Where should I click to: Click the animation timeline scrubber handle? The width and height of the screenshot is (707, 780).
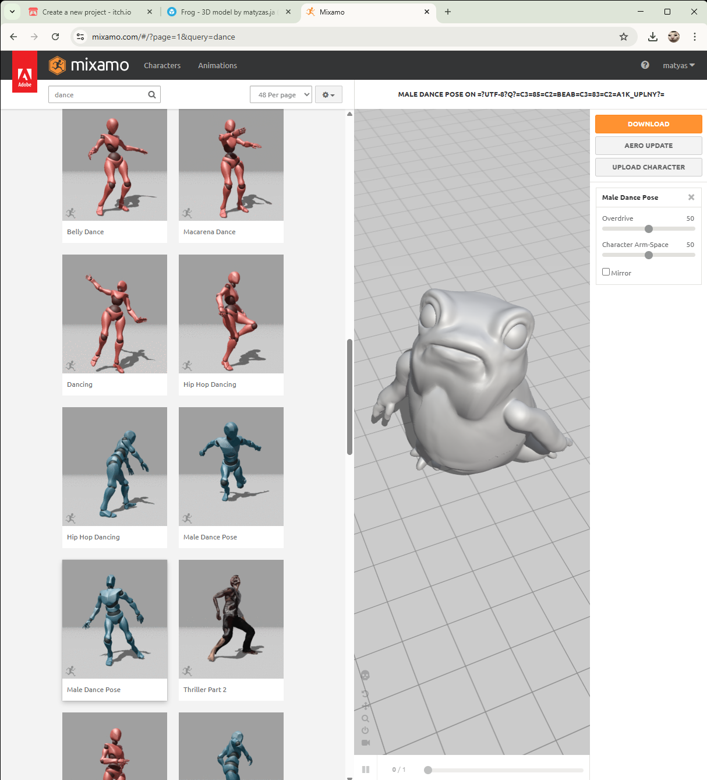(x=428, y=770)
